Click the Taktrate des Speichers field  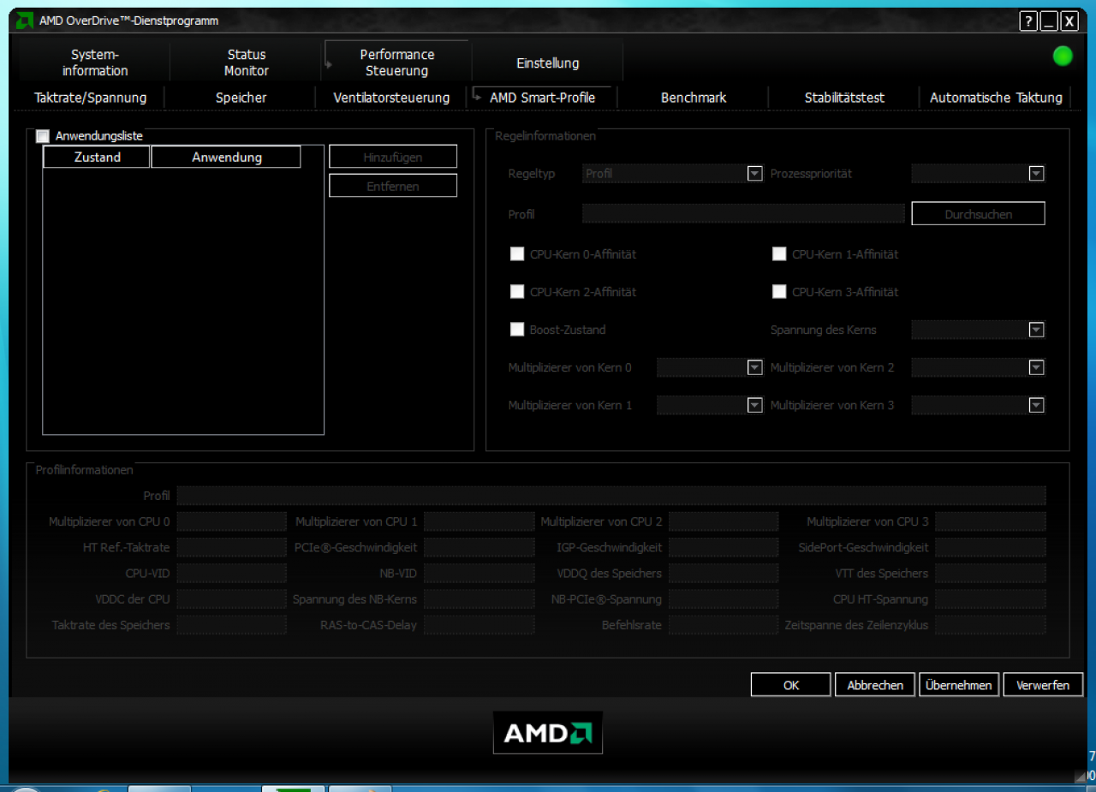231,624
